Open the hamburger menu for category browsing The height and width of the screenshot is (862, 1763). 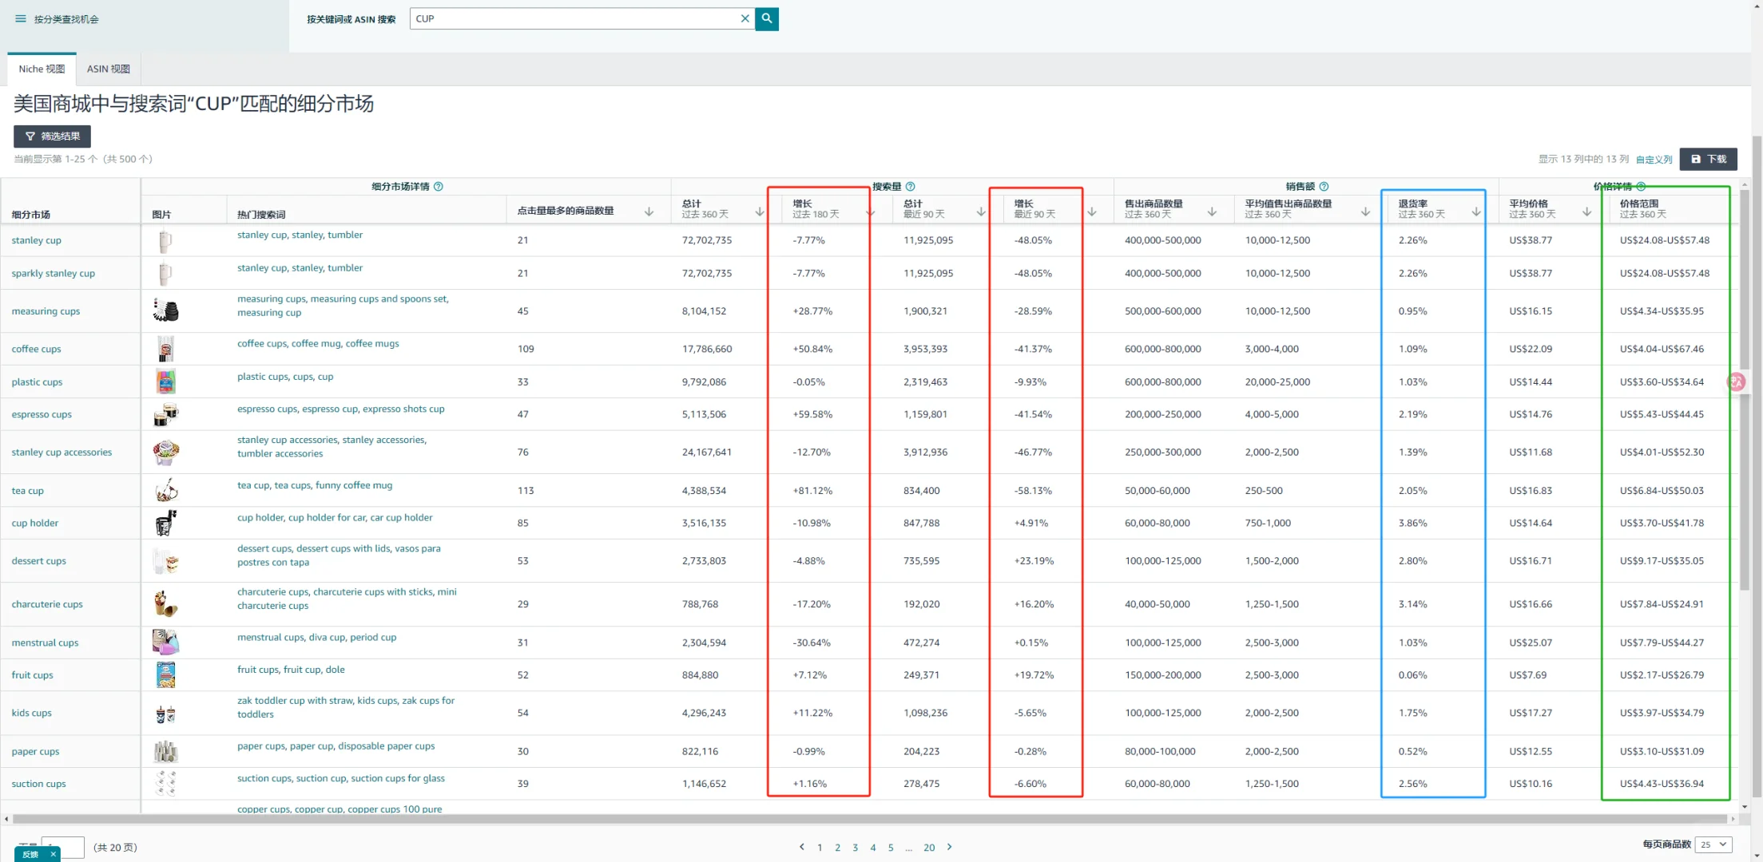coord(21,19)
